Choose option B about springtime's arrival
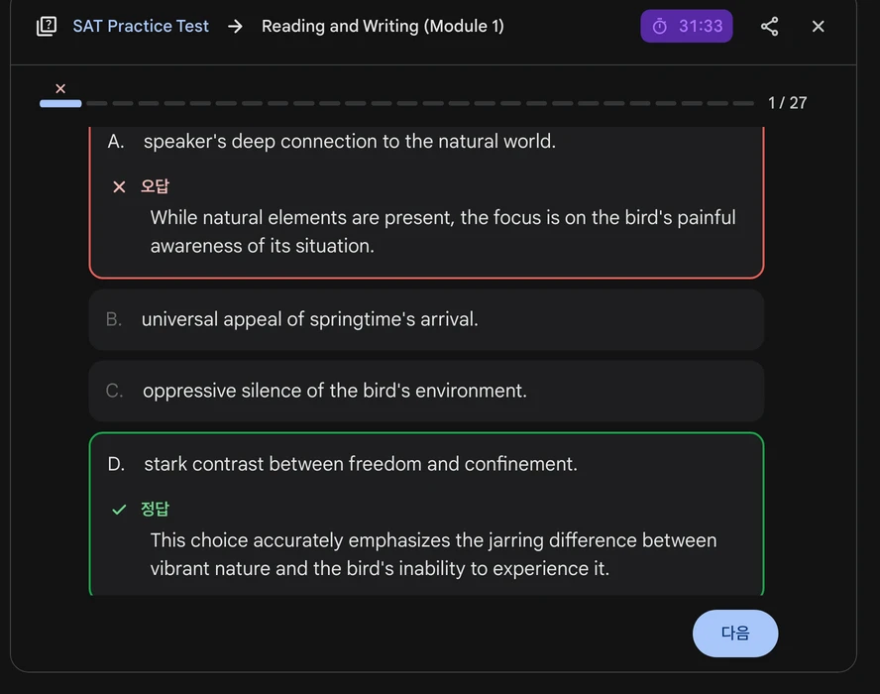Viewport: 880px width, 694px height. coord(309,319)
